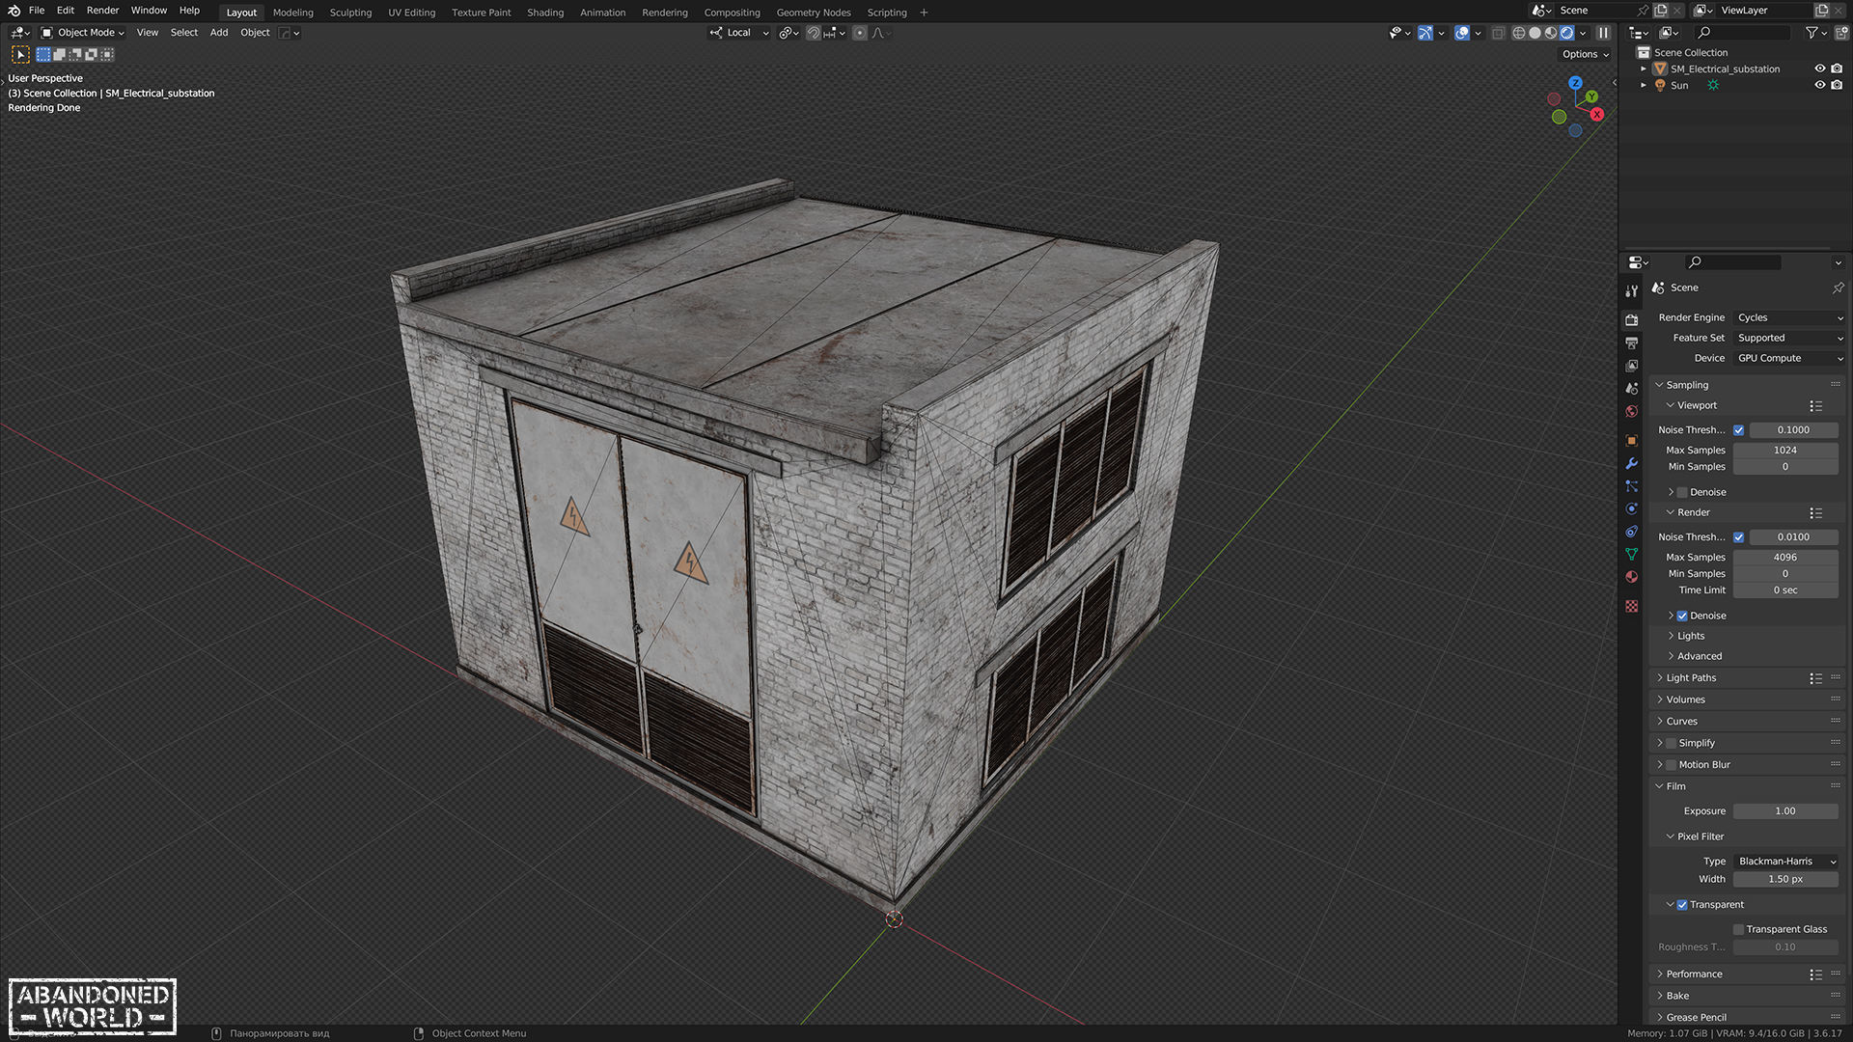Open the View Layer properties tab
This screenshot has width=1853, height=1042.
pyautogui.click(x=1631, y=366)
